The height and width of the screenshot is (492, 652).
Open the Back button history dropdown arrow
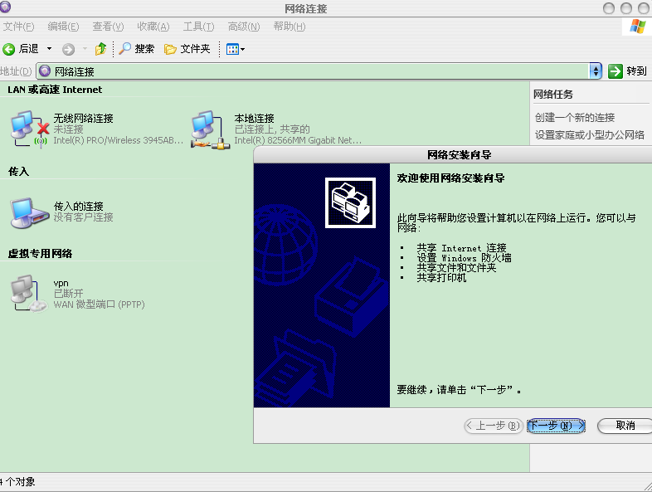click(x=49, y=49)
